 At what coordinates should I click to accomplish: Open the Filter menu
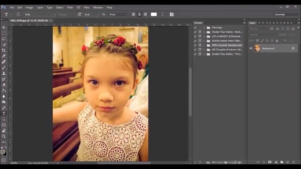coord(70,8)
